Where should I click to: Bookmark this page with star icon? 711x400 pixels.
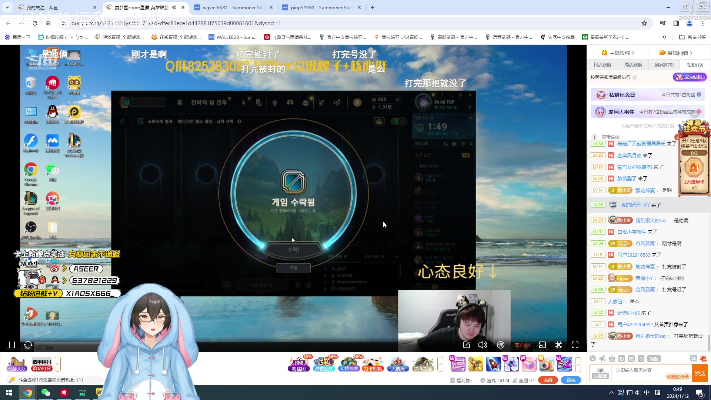[644, 23]
